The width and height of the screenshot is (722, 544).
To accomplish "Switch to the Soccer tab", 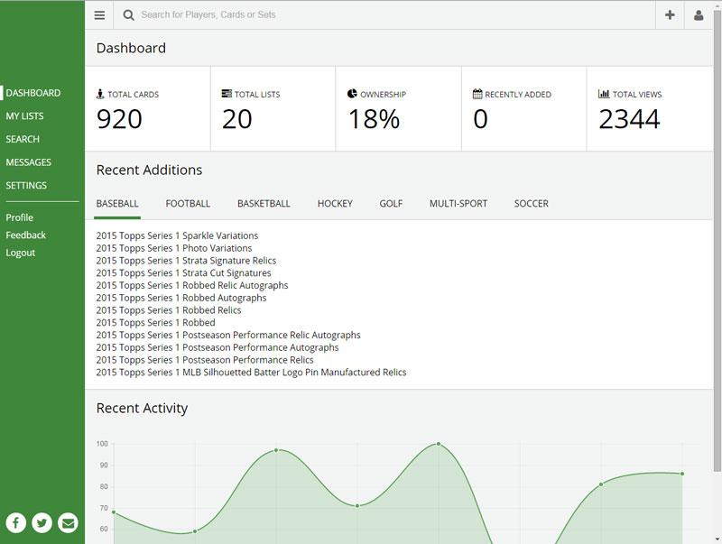I will (532, 203).
